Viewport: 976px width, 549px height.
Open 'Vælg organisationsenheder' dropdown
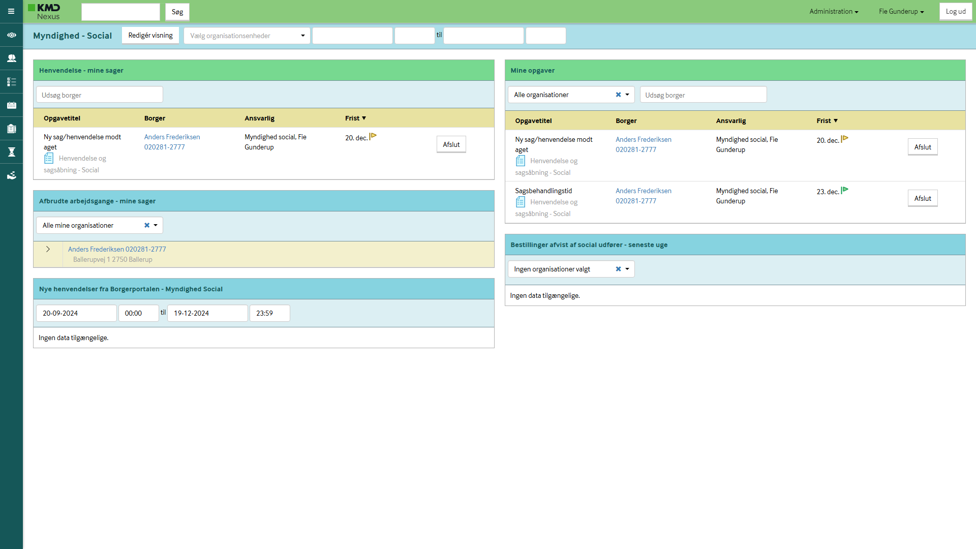point(247,36)
